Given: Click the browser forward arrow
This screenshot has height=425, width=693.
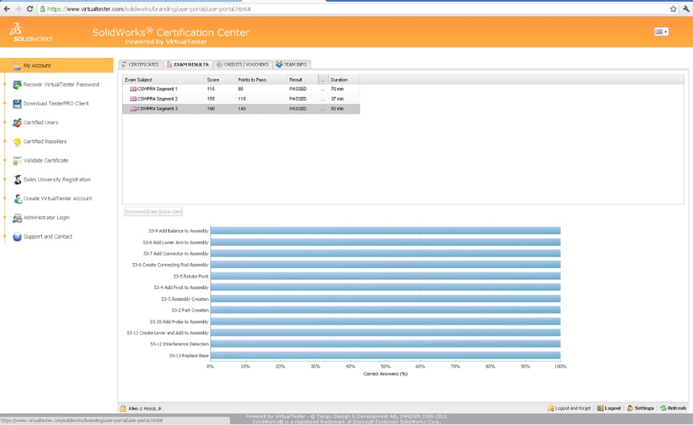Looking at the screenshot, I should [18, 9].
